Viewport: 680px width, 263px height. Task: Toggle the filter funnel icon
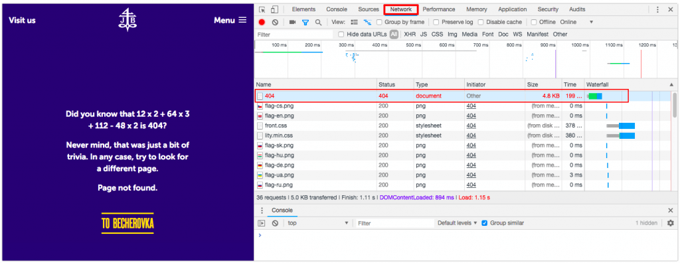tap(305, 22)
